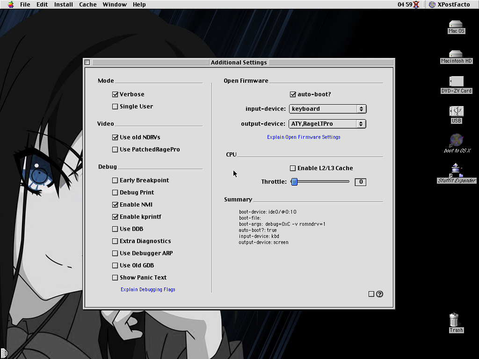The width and height of the screenshot is (479, 359).
Task: Open the XPostFacto application menu icon
Action: [432, 4]
